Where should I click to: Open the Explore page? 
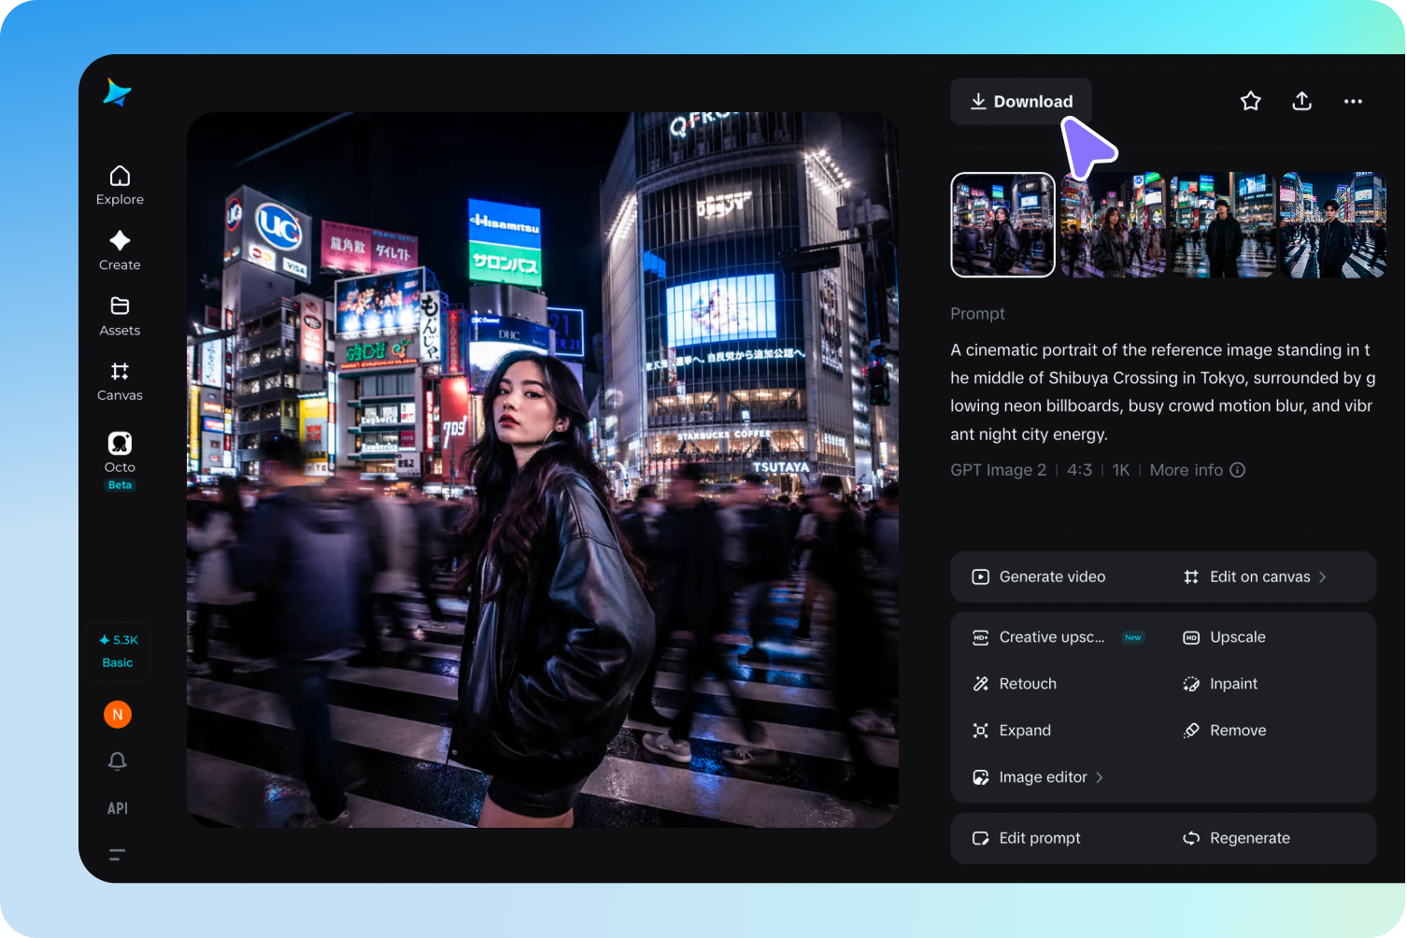pos(120,186)
